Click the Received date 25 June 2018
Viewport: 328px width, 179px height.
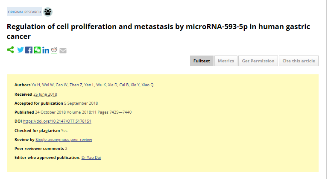45,94
